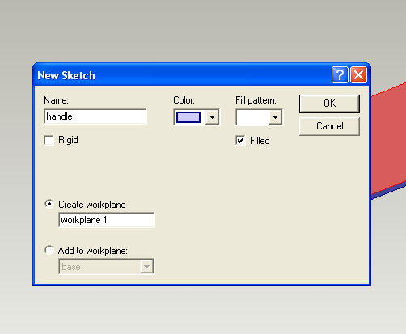406x334 pixels.
Task: Expand the base workplane dropdown
Action: click(146, 267)
